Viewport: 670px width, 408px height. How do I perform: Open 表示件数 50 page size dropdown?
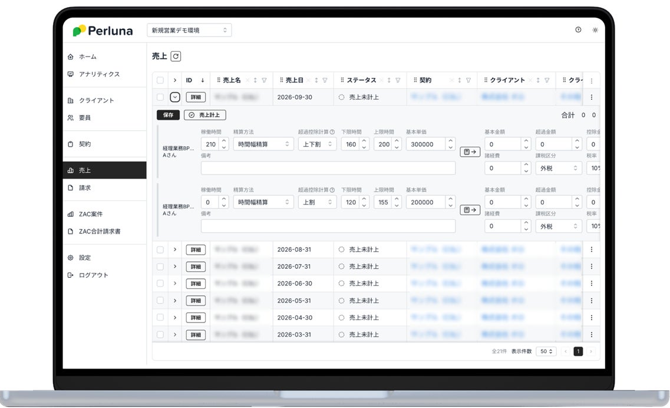546,351
